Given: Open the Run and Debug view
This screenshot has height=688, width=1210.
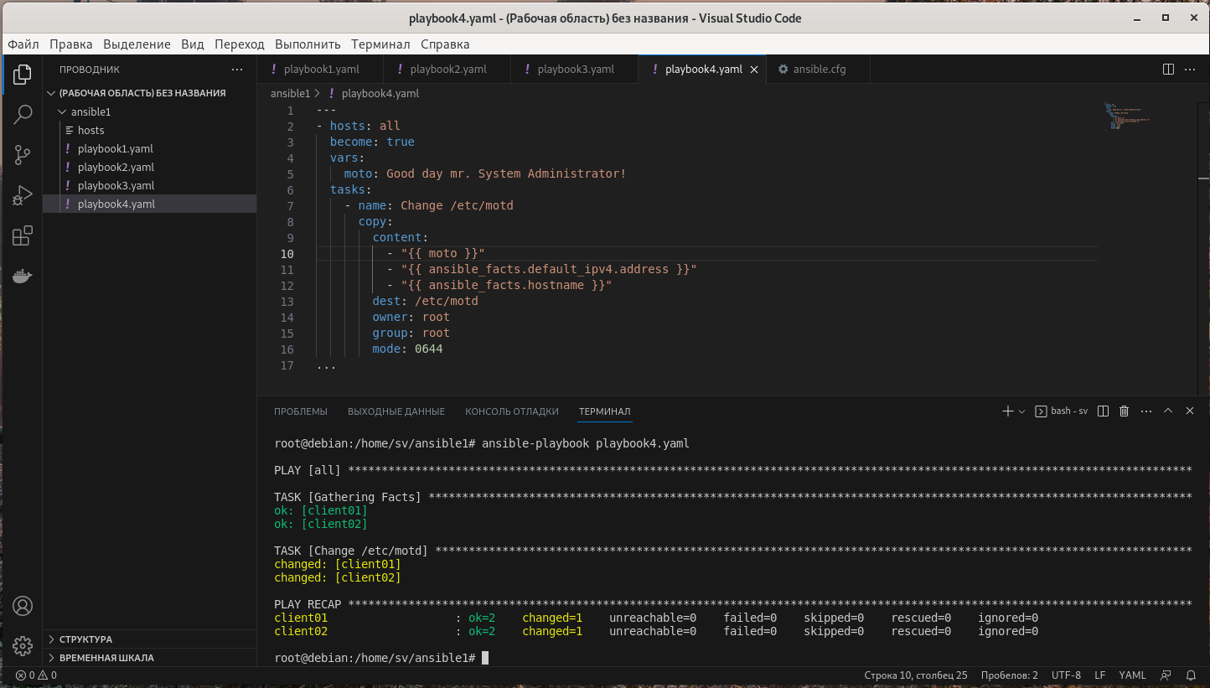Looking at the screenshot, I should click(23, 195).
